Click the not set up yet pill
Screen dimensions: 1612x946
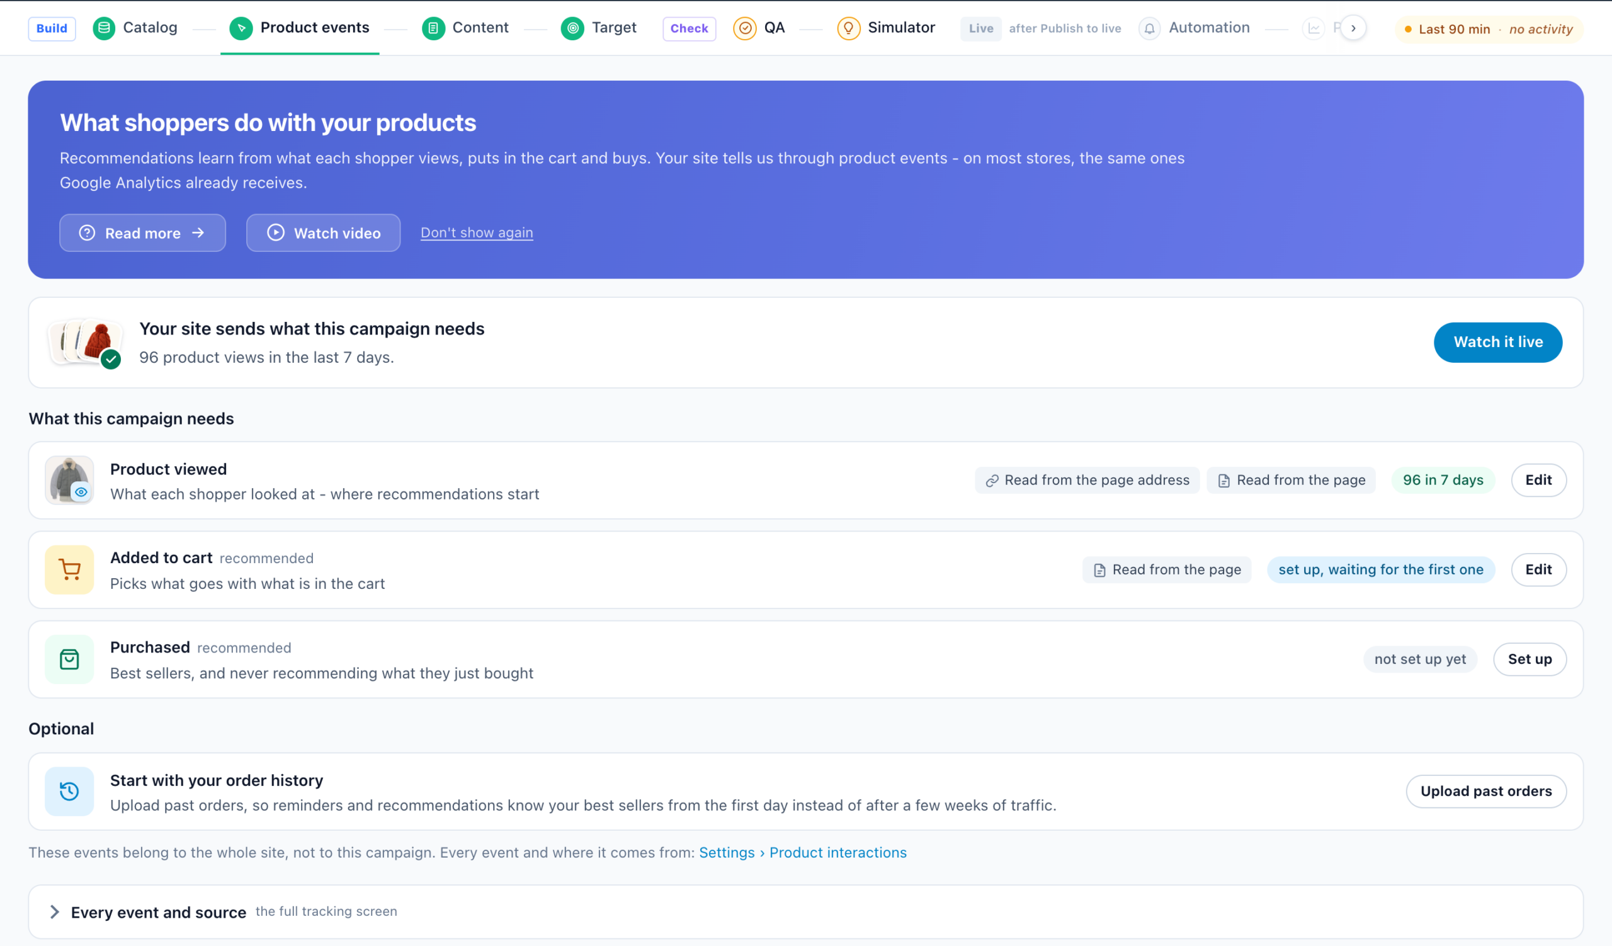point(1420,659)
